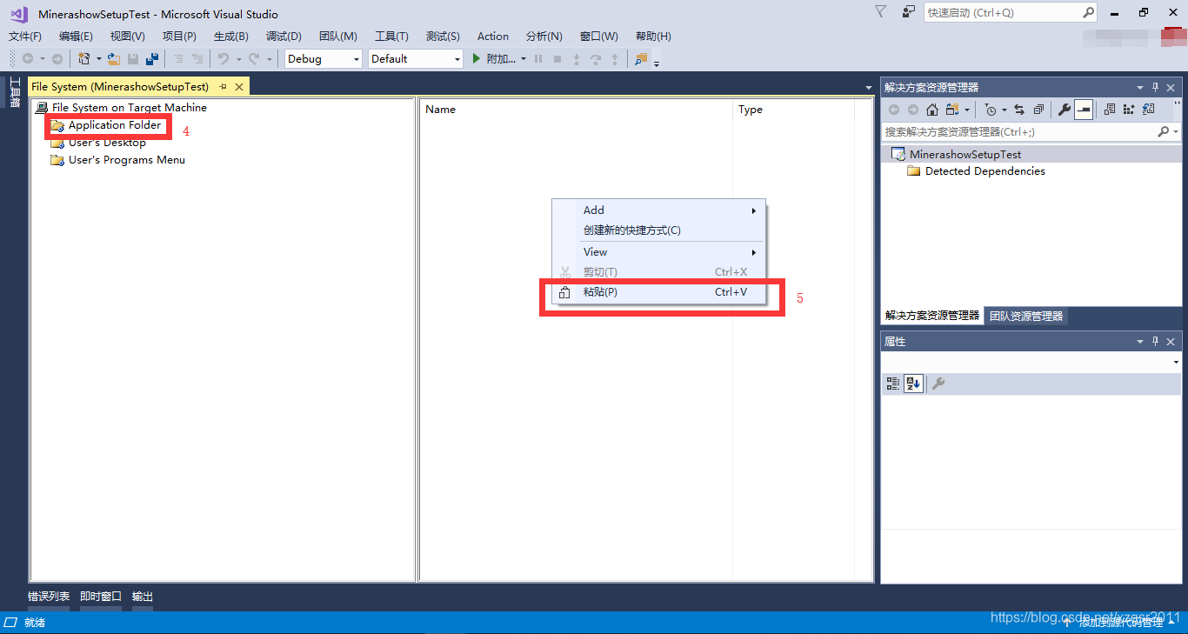This screenshot has width=1188, height=634.
Task: Open the 输出 bottom tab
Action: point(143,597)
